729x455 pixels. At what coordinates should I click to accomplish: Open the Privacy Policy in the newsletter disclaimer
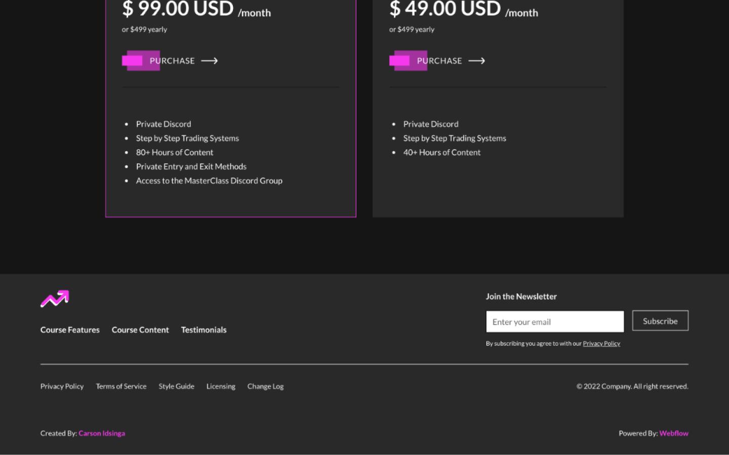pyautogui.click(x=601, y=343)
